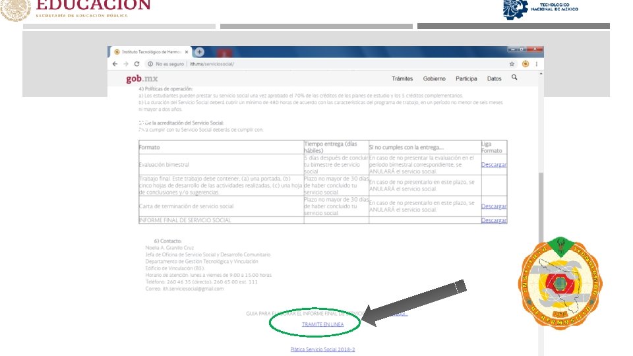633x356 pixels.
Task: Click the scrollbar up arrow
Action: click(x=541, y=74)
